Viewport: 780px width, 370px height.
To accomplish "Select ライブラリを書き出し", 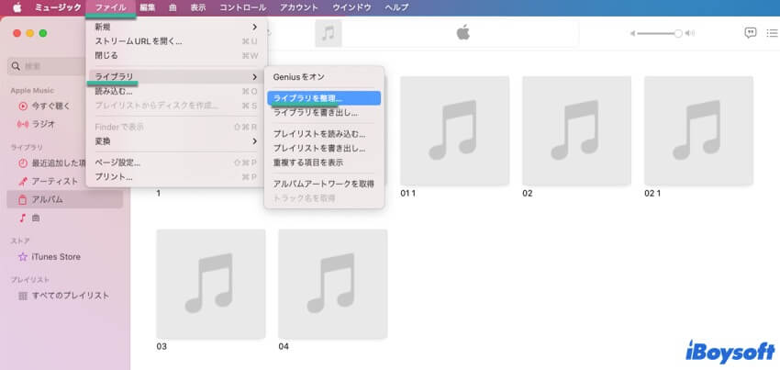I will 324,113.
